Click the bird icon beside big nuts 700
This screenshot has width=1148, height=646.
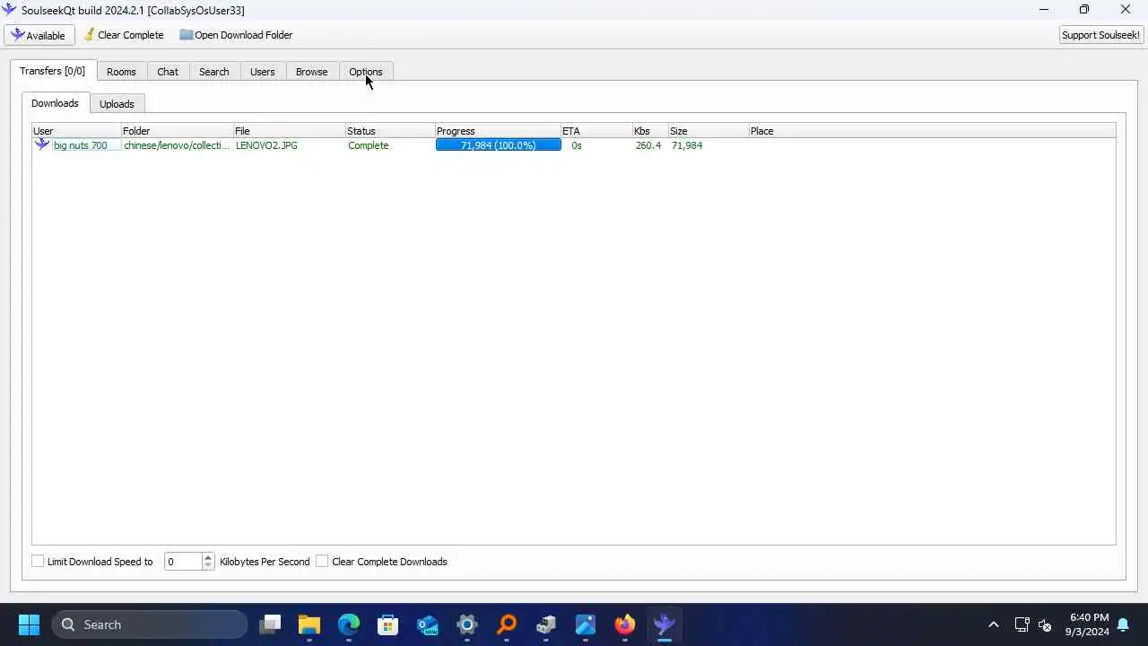pyautogui.click(x=42, y=144)
